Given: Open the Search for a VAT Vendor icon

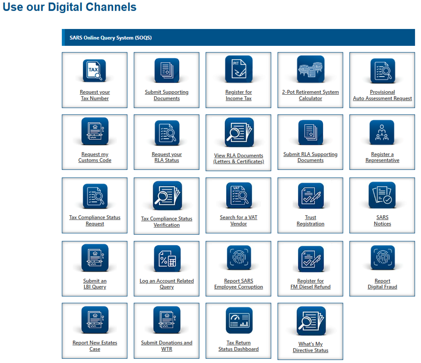Looking at the screenshot, I should click(x=239, y=195).
